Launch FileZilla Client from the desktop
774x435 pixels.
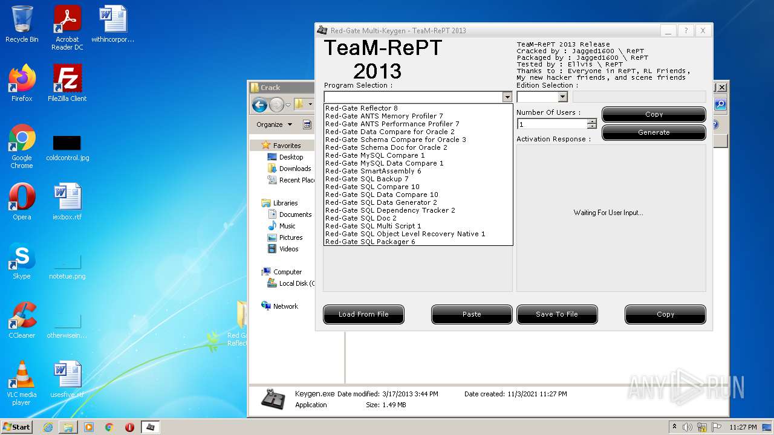click(x=67, y=83)
